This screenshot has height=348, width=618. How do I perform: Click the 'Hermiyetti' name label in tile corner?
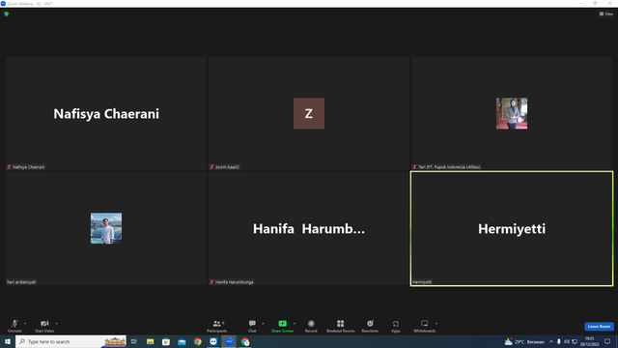click(422, 282)
